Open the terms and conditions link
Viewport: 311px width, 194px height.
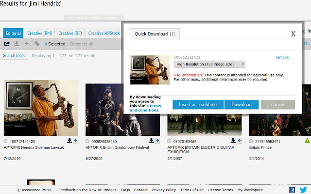click(145, 108)
